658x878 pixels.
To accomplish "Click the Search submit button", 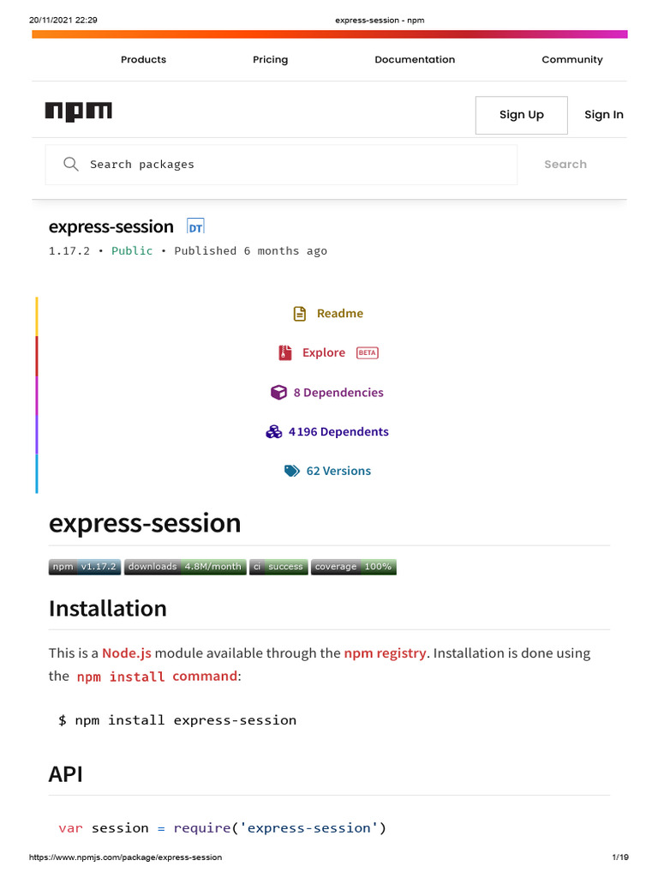I will 565,165.
